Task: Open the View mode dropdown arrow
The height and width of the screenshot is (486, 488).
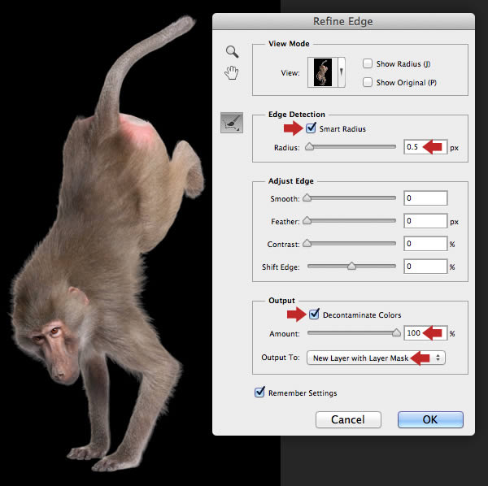Action: 342,72
